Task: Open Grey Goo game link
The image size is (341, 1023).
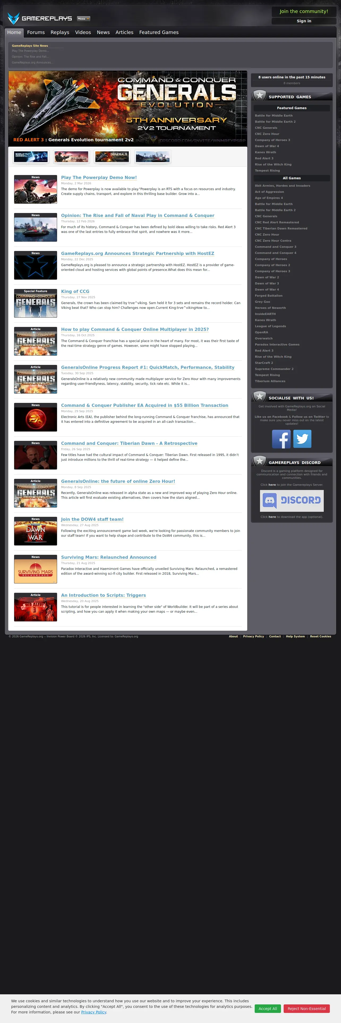Action: pyautogui.click(x=262, y=302)
